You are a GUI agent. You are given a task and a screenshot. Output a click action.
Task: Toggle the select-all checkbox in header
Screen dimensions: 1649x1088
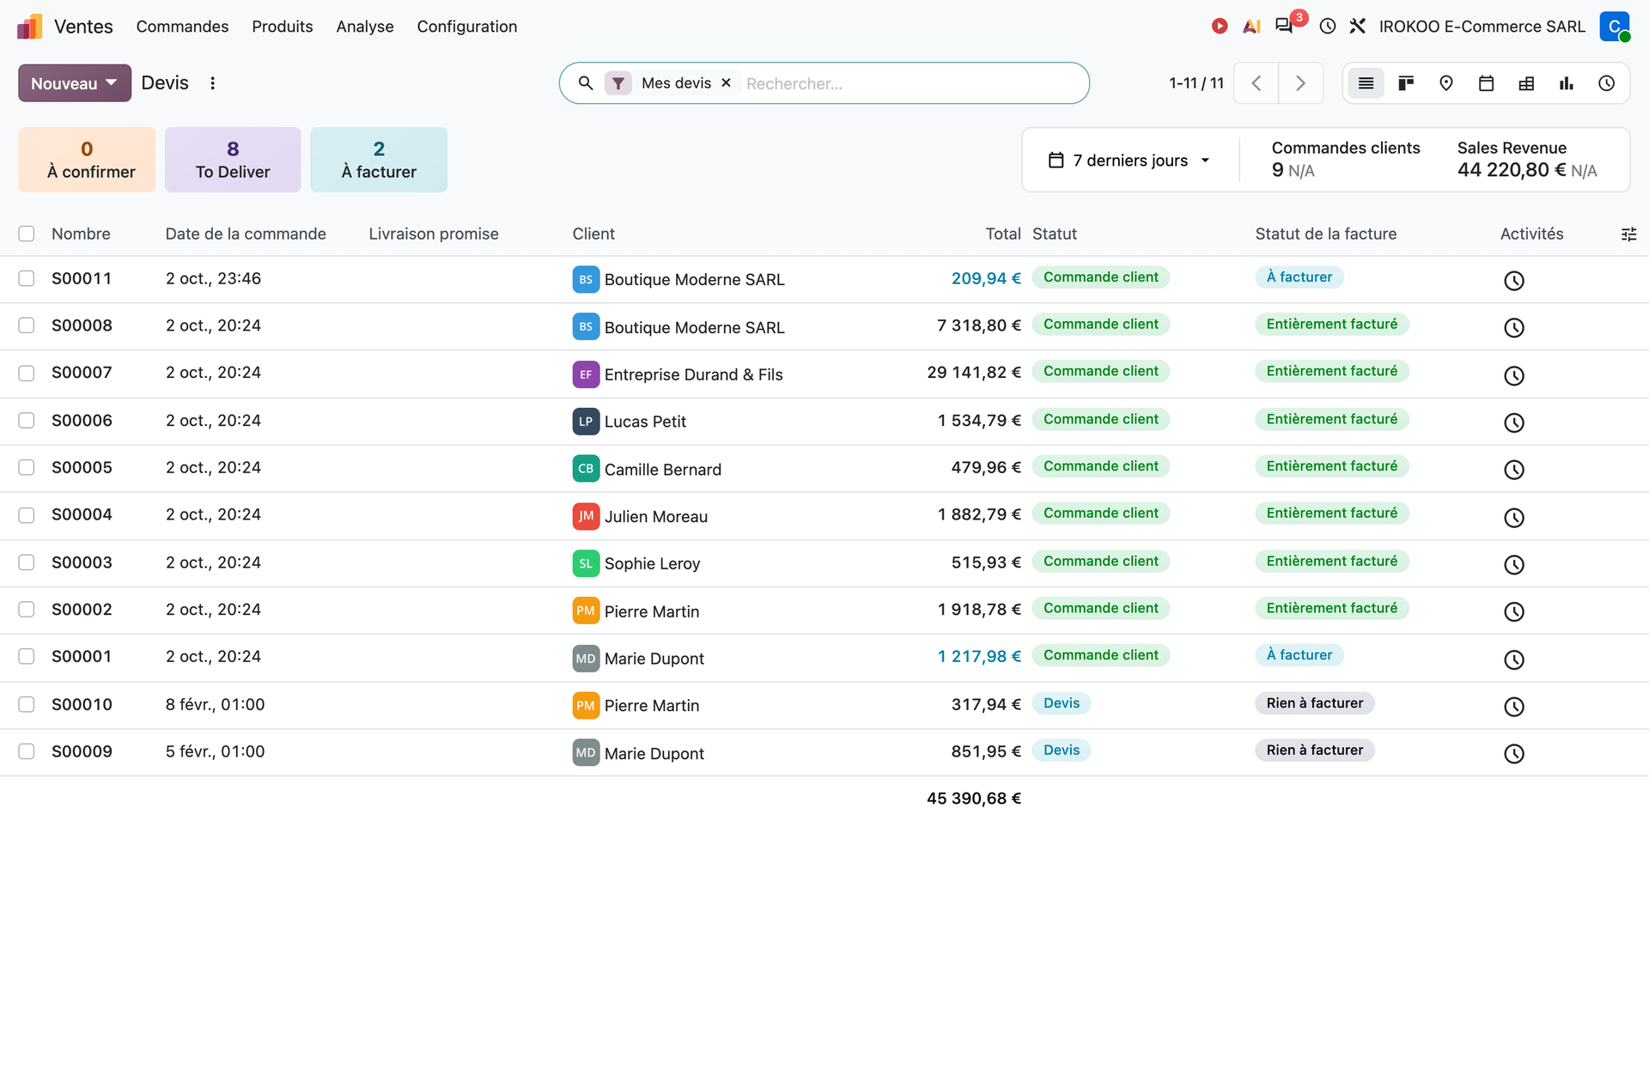(x=27, y=234)
